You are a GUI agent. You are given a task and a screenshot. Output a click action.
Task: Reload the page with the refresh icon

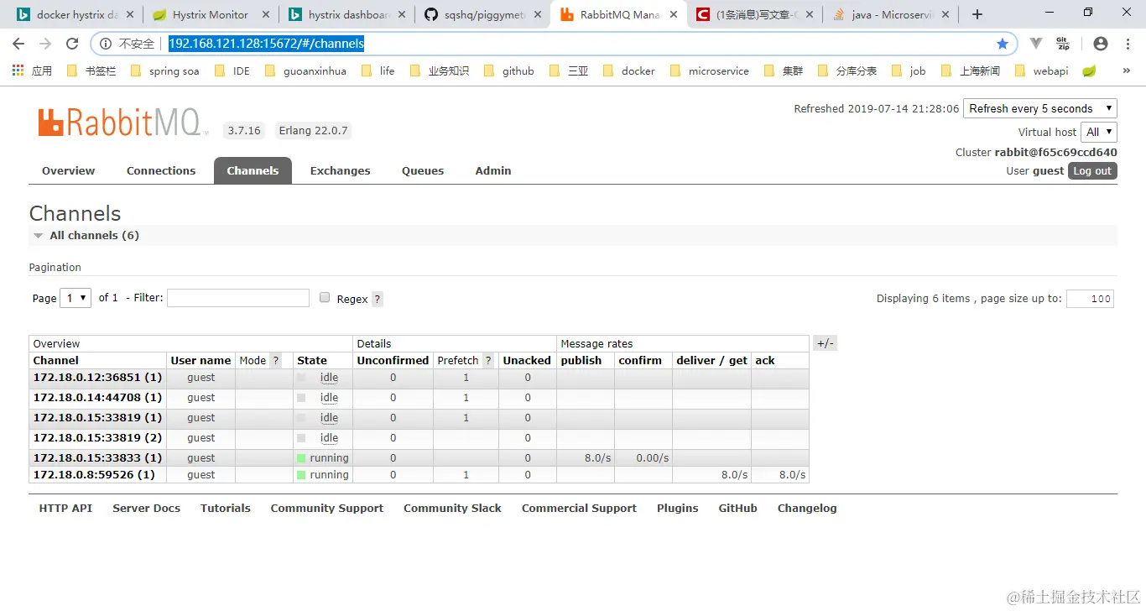[72, 44]
